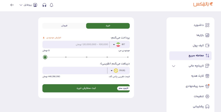Open the settings (تنظیمات) gear icon
This screenshot has height=112, width=221.
(x=207, y=96)
